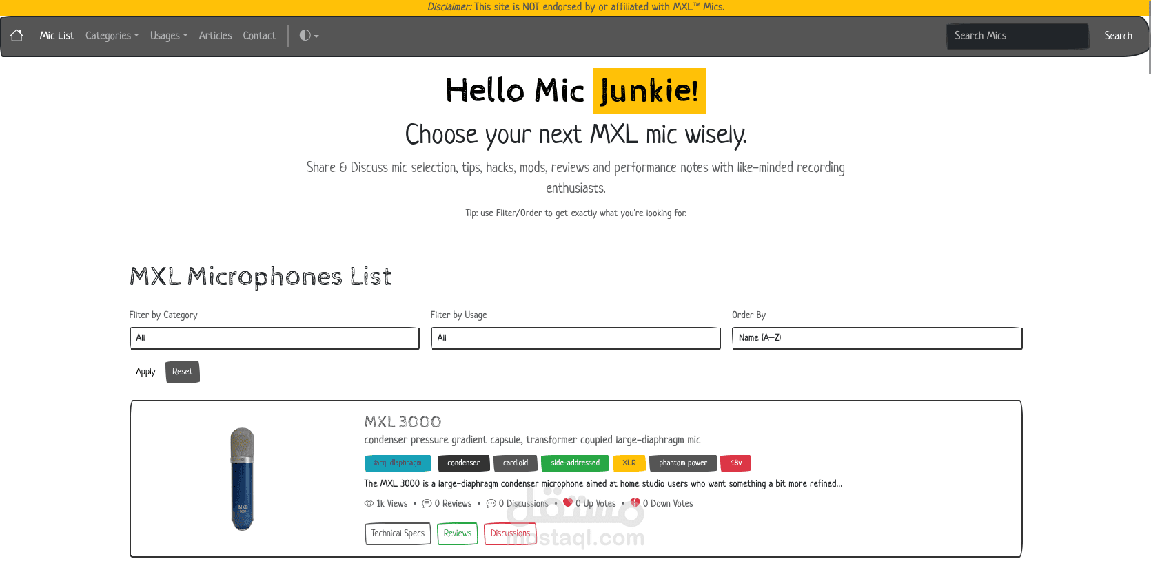Open the Articles page
Viewport: 1151px width, 561px height.
[x=215, y=36]
